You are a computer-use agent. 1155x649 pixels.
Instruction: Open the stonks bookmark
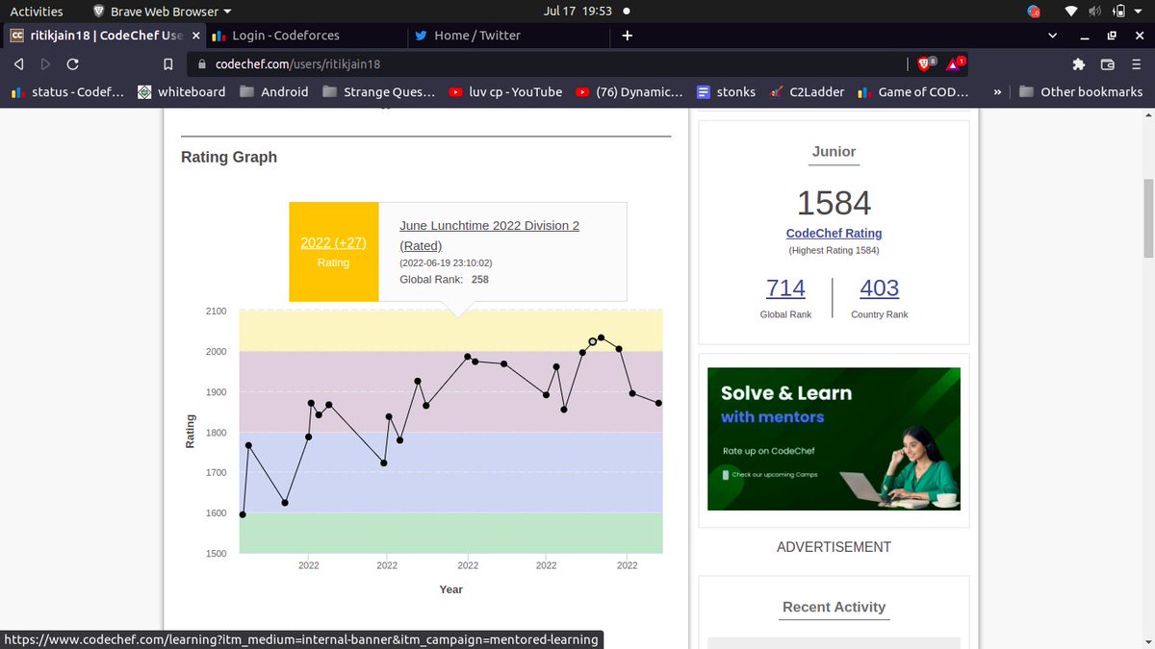click(x=727, y=92)
